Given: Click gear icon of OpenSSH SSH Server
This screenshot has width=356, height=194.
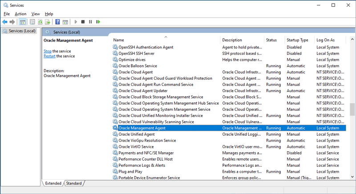Looking at the screenshot, I should pyautogui.click(x=115, y=53).
